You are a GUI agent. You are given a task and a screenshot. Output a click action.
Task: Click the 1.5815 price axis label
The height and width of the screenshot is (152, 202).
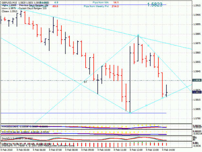coord(197,100)
